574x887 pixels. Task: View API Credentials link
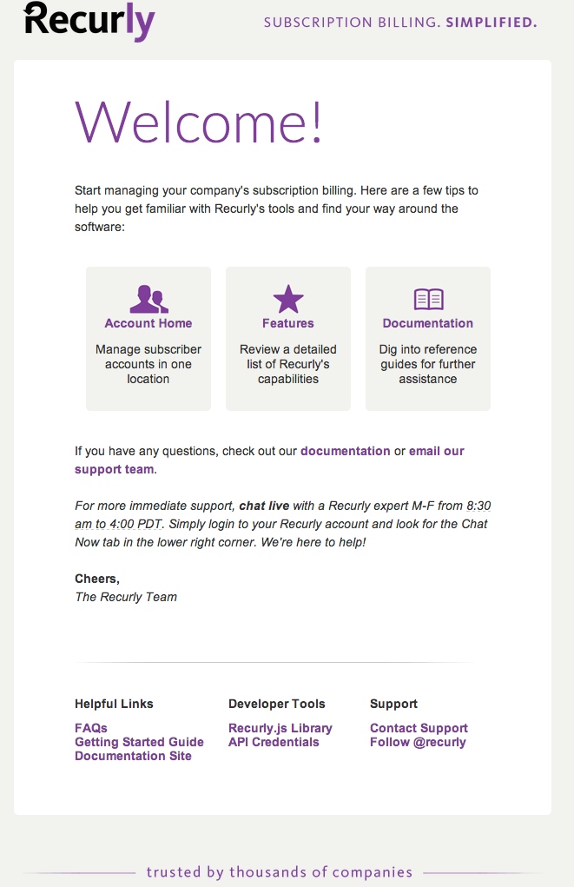[x=274, y=742]
